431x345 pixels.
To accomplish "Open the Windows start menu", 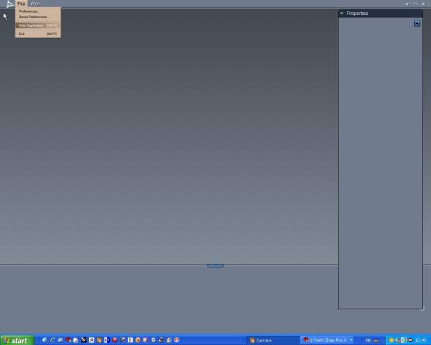I will [x=18, y=340].
